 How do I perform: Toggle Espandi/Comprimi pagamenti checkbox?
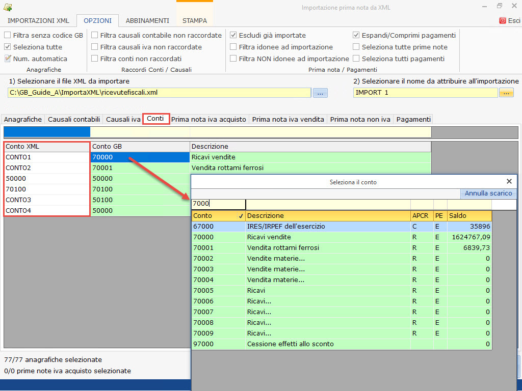(356, 35)
